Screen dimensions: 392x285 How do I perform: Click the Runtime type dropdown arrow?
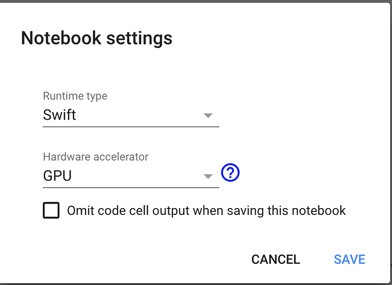(x=208, y=116)
